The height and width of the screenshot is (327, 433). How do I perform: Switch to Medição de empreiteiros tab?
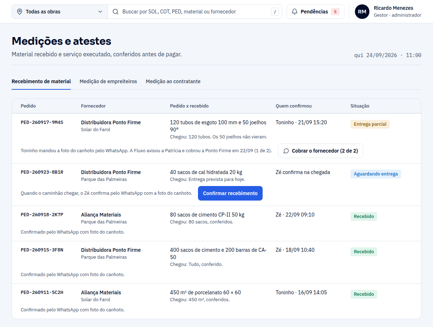108,81
